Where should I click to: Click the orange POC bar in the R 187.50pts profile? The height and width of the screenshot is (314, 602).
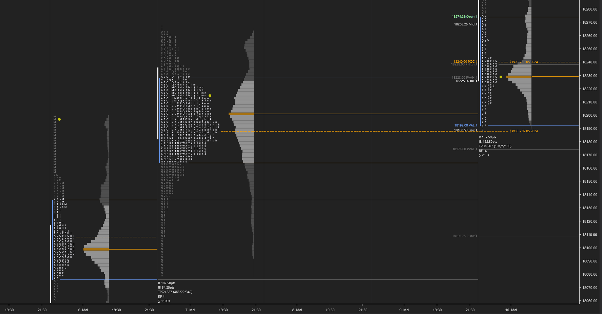tap(241, 114)
